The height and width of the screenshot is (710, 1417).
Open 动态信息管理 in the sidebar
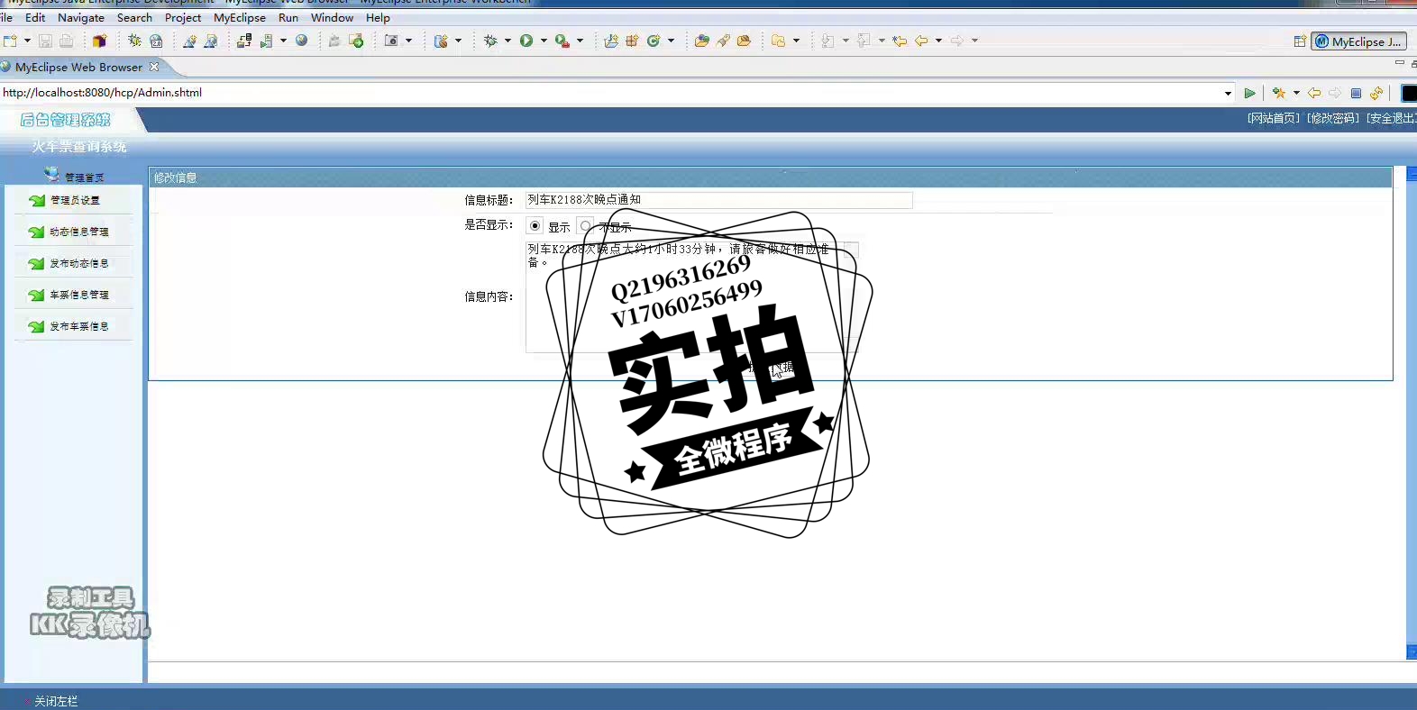tap(79, 232)
